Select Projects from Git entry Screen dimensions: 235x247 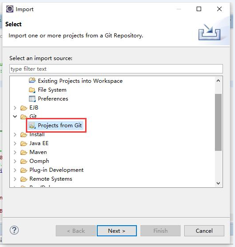(x=60, y=126)
